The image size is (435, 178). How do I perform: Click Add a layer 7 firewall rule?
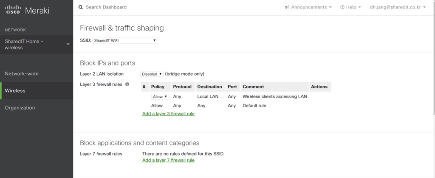click(x=168, y=160)
